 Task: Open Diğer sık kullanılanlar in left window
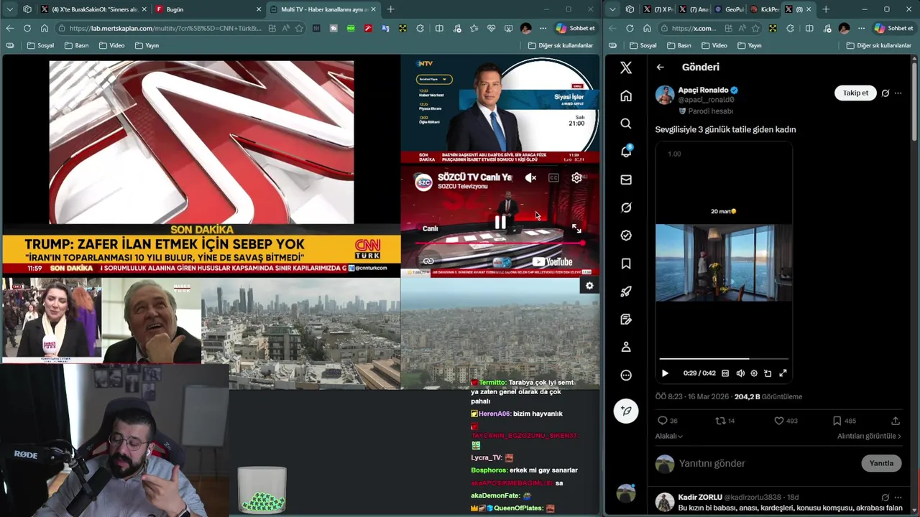tap(561, 45)
